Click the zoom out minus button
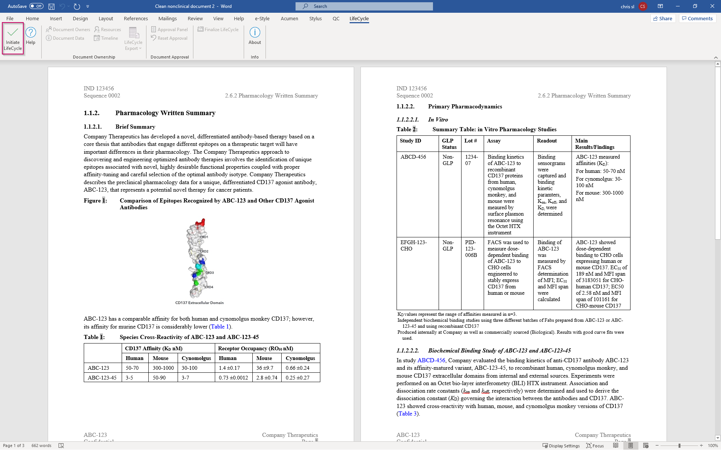Image resolution: width=721 pixels, height=450 pixels. 657,446
